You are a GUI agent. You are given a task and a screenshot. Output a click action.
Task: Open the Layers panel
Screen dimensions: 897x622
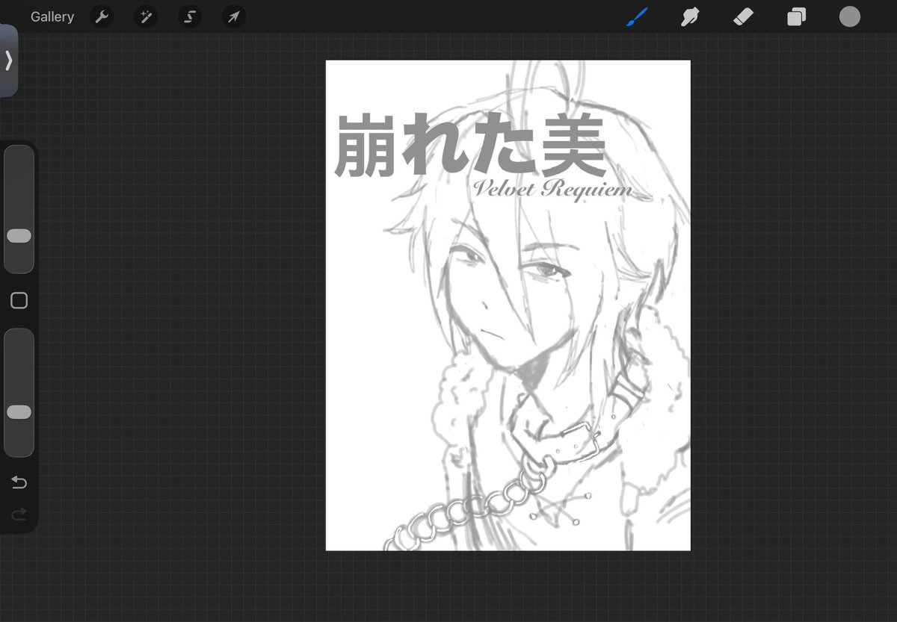pos(795,16)
